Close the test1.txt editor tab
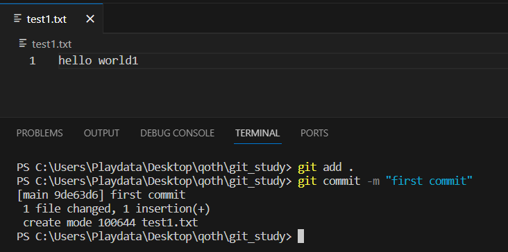 90,19
